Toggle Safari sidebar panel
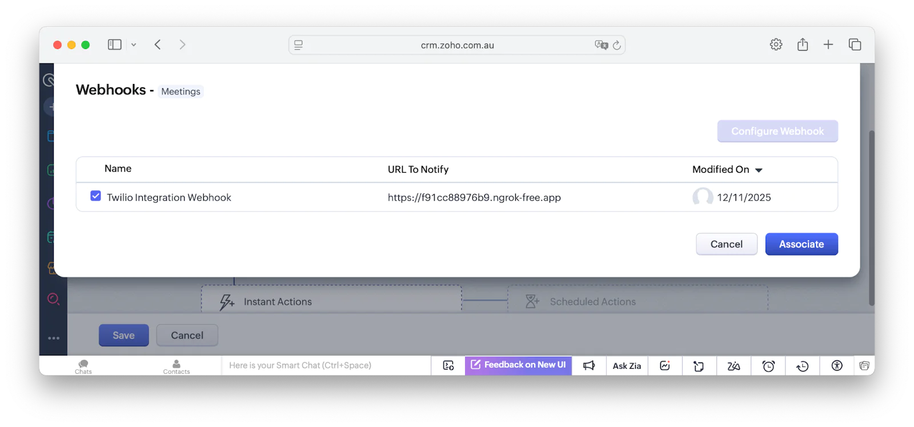The width and height of the screenshot is (914, 427). (x=115, y=45)
